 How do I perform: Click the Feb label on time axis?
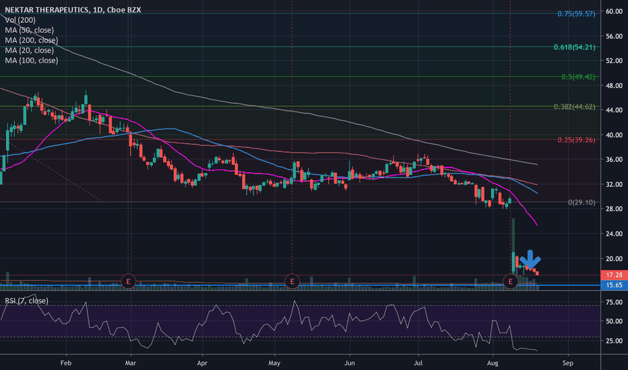point(65,363)
